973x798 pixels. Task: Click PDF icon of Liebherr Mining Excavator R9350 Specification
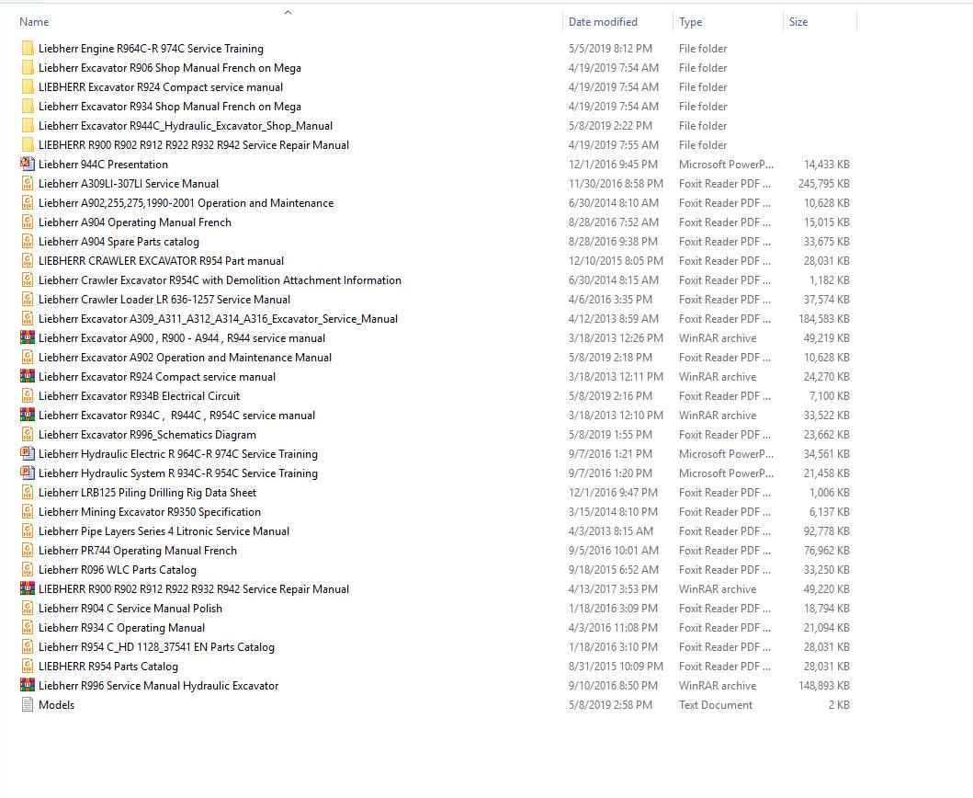(28, 511)
